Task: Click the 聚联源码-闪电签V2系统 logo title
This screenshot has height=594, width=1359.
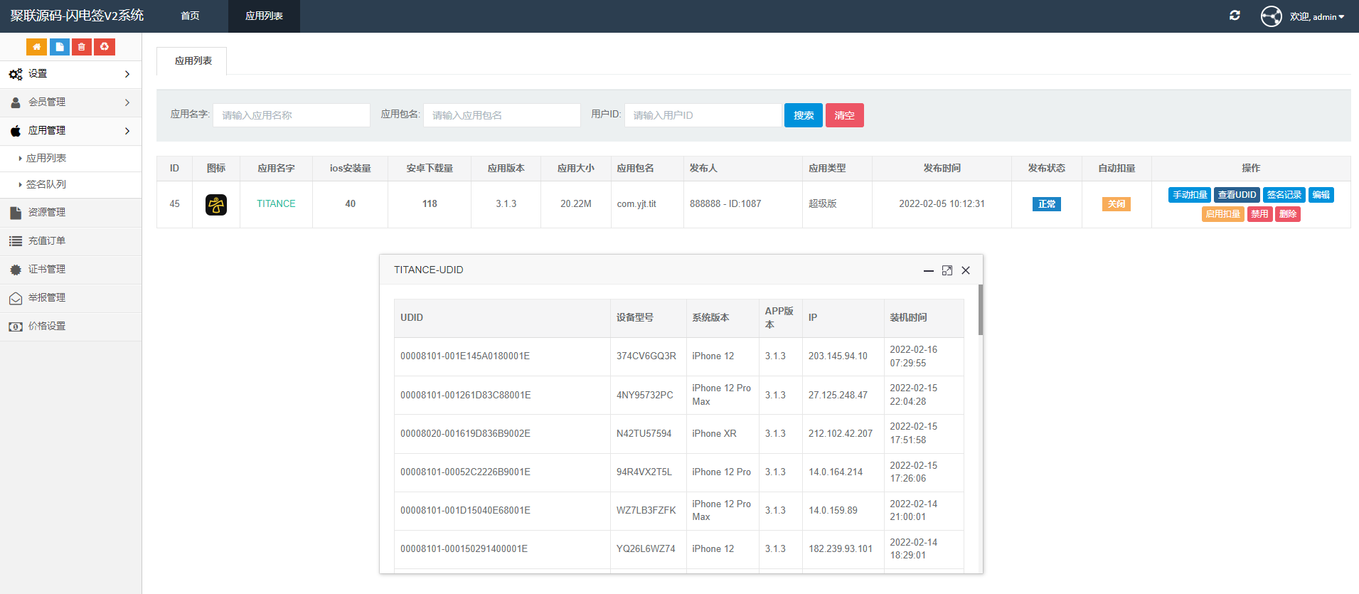Action: tap(77, 16)
